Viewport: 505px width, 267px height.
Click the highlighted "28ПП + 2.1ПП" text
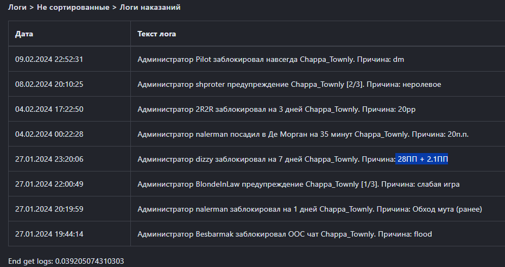click(422, 159)
